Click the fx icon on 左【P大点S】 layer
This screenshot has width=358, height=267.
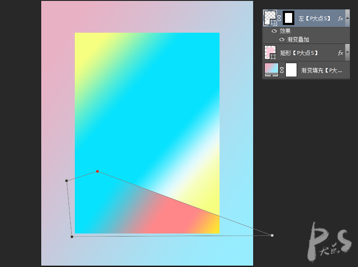click(x=341, y=18)
